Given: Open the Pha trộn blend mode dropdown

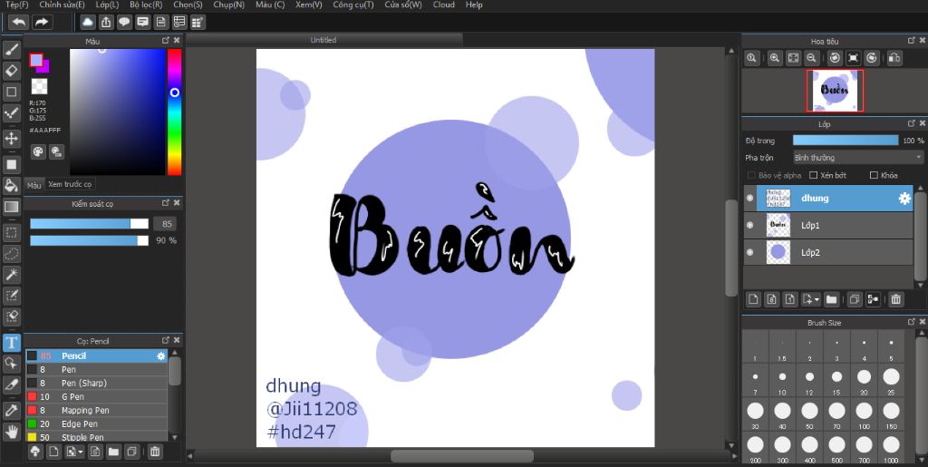Looking at the screenshot, I should coord(858,158).
